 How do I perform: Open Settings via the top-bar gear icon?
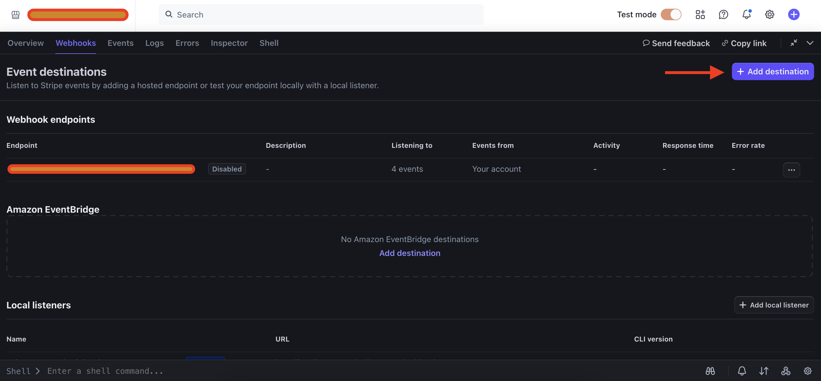769,14
